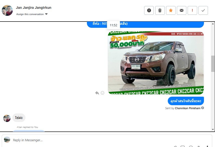The width and height of the screenshot is (215, 147).
Task: Delete the conversation using trash icon
Action: point(160,10)
